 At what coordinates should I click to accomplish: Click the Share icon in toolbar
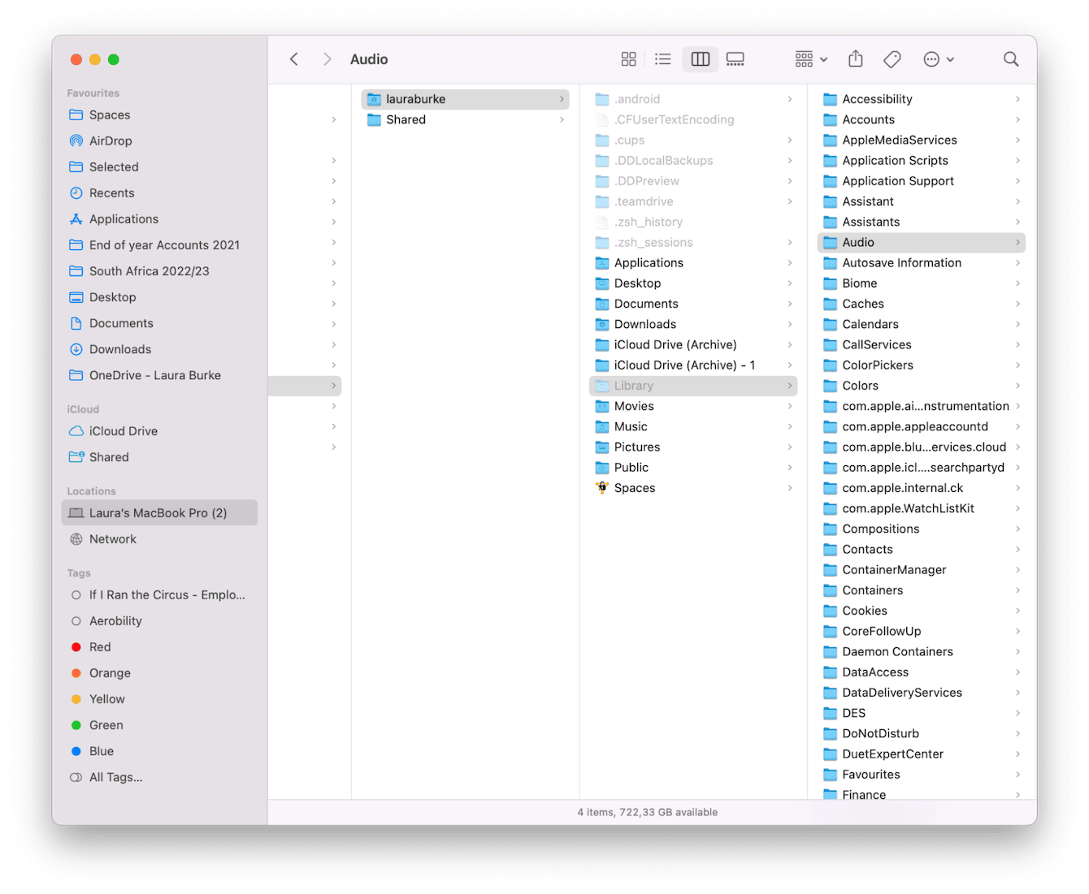tap(855, 59)
